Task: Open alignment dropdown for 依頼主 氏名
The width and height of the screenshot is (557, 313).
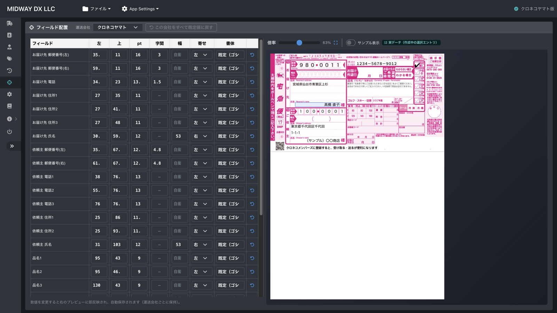Action: [202, 245]
